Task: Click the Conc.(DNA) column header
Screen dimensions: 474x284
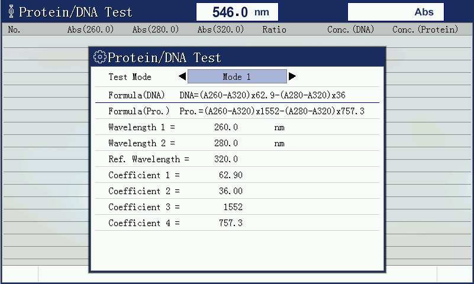Action: point(350,30)
